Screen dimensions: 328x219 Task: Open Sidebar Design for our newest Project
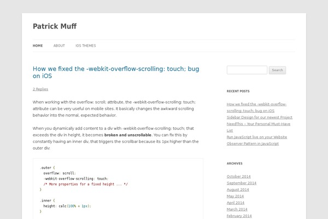tap(259, 117)
